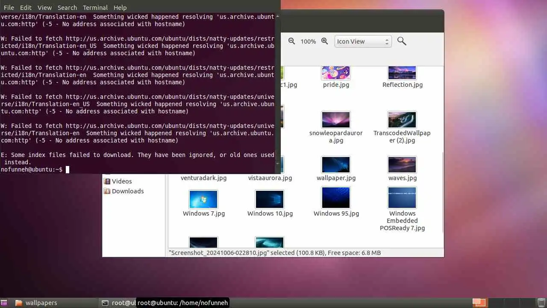
Task: Select the Windows 7.jpg thumbnail
Action: (203, 199)
